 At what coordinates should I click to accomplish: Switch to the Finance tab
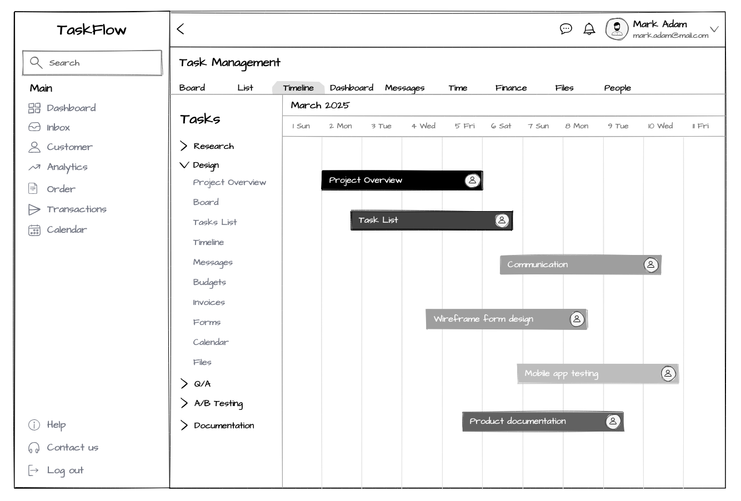(510, 88)
